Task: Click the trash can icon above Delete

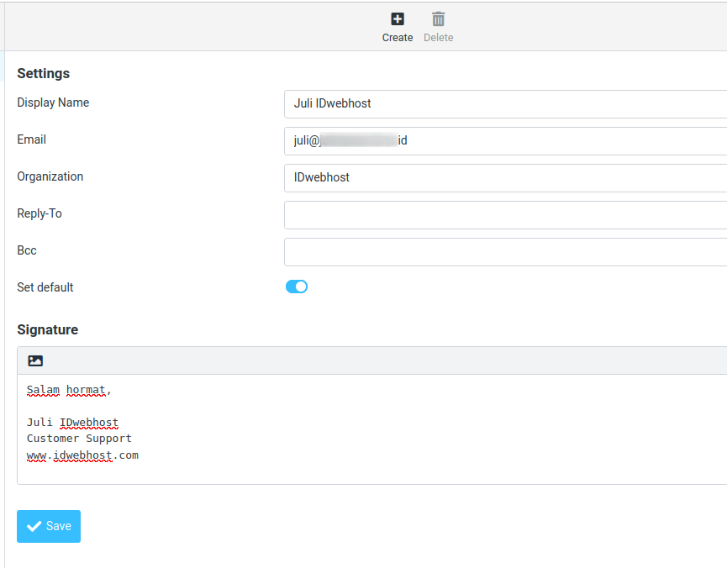Action: click(438, 18)
